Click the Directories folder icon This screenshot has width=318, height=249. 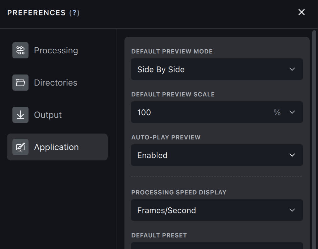click(x=20, y=83)
